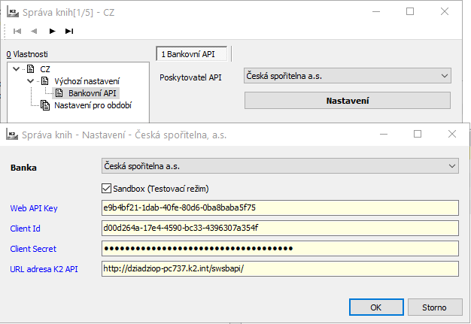Focus the masked Client Secret field
The image size is (471, 324).
coord(280,248)
